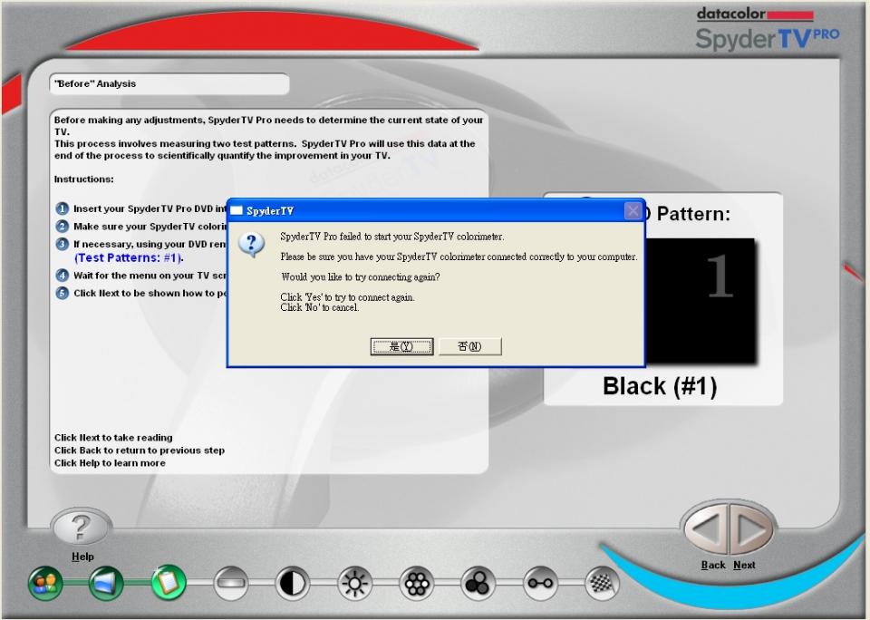Click the black test pattern #1 preview
The width and height of the screenshot is (870, 620).
coord(698,302)
